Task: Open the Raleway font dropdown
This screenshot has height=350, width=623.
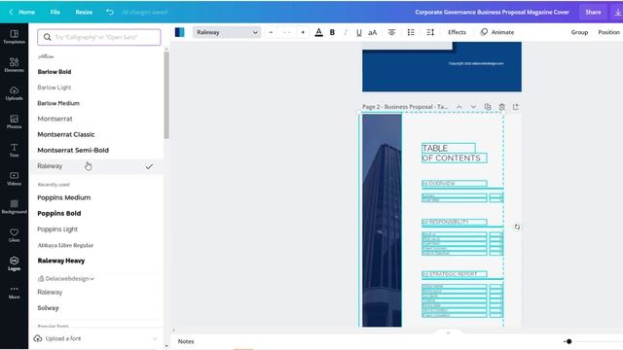Action: click(227, 32)
